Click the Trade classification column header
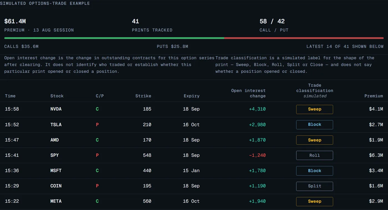Image resolution: width=388 pixels, height=210 pixels. (315, 91)
